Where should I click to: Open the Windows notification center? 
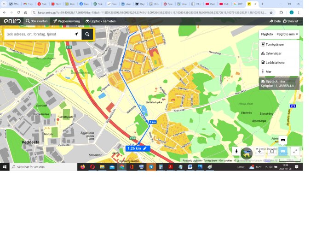pyautogui.click(x=297, y=167)
